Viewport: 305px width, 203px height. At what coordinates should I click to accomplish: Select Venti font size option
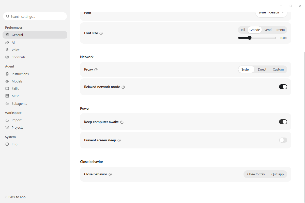point(268,30)
